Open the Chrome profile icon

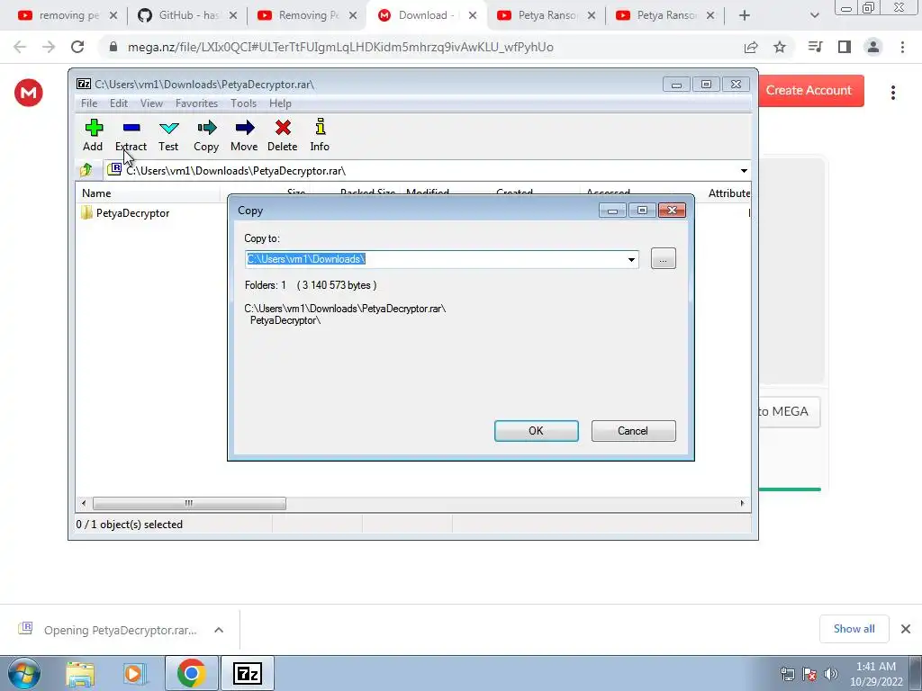[873, 47]
